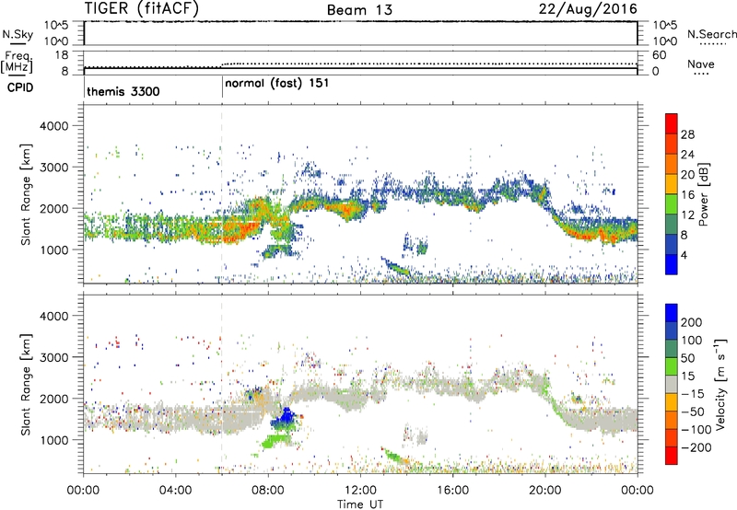Image resolution: width=737 pixels, height=510 pixels.
Task: Click the blue high-velocity patch near 08:45 UT
Action: tap(286, 416)
